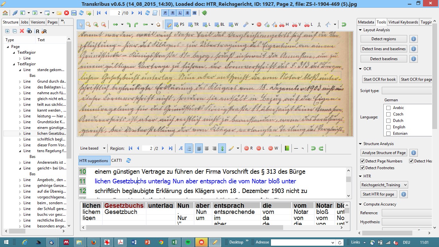Disable the Detect Footnotes checkbox

(x=363, y=168)
